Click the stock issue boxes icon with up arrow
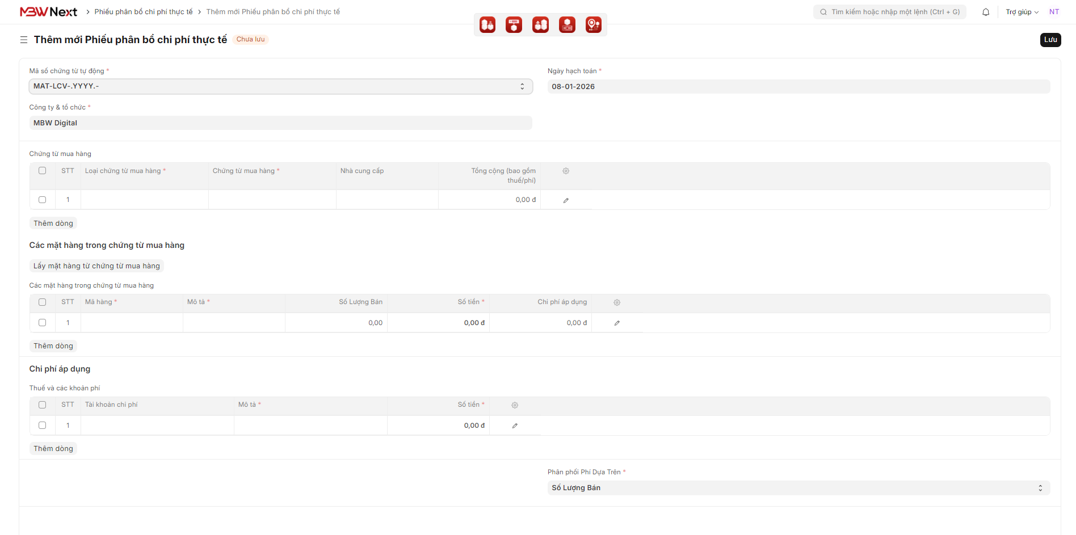 (x=540, y=25)
